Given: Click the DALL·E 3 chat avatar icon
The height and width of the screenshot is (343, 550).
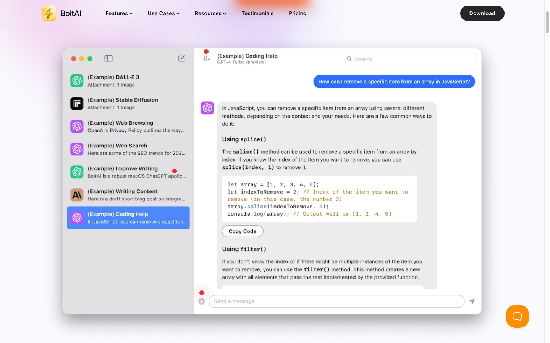Looking at the screenshot, I should [x=77, y=81].
